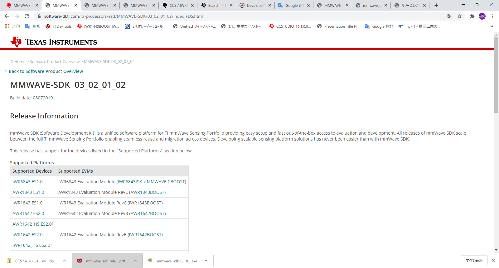Open the CCSTUDIO_10.1.0.0 bookmark
This screenshot has width=499, height=268.
pyautogui.click(x=290, y=26)
